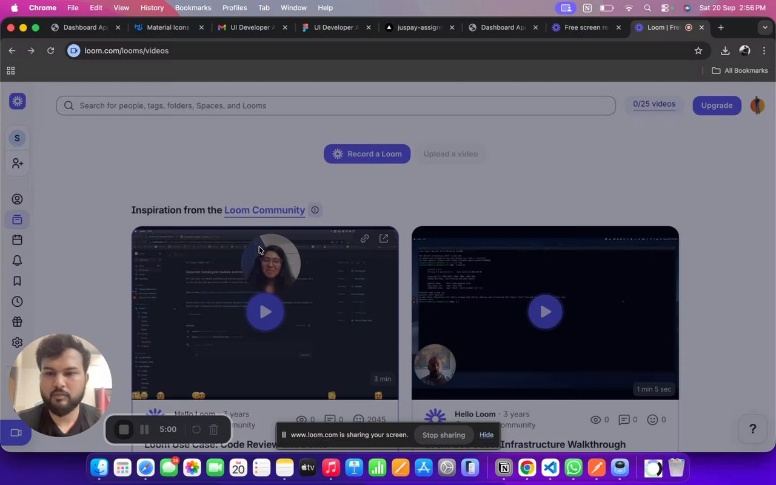Click the screen sharing indicator in menu bar
Screen dimensions: 776x485
pos(566,8)
